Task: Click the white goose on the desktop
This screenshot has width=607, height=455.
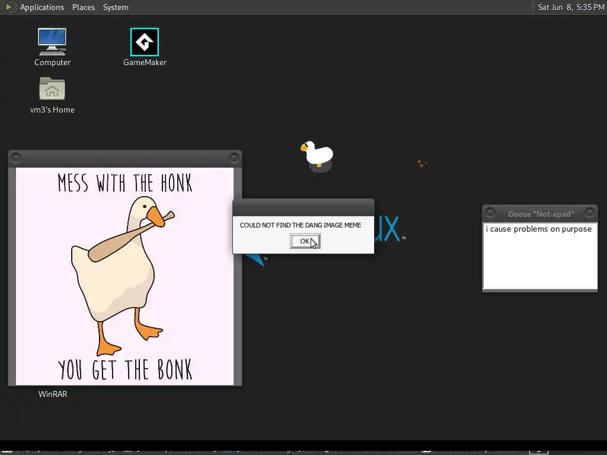Action: [x=318, y=156]
